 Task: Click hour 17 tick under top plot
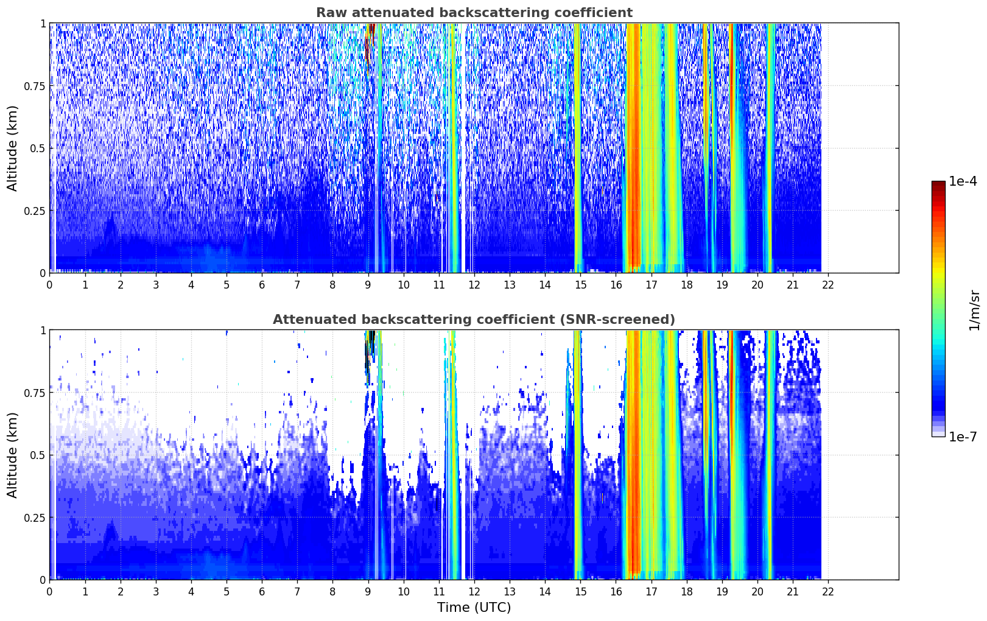tap(651, 284)
